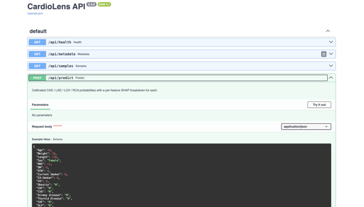Select the /api/predict path text

(x=61, y=78)
